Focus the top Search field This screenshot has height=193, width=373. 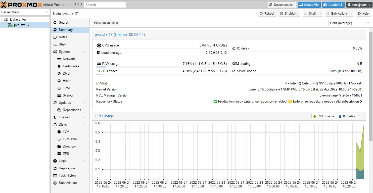pos(105,5)
